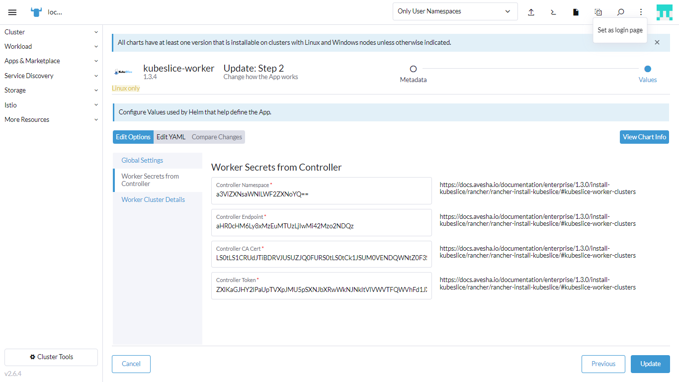Choose Set as login page option
679x382 pixels.
click(x=620, y=30)
